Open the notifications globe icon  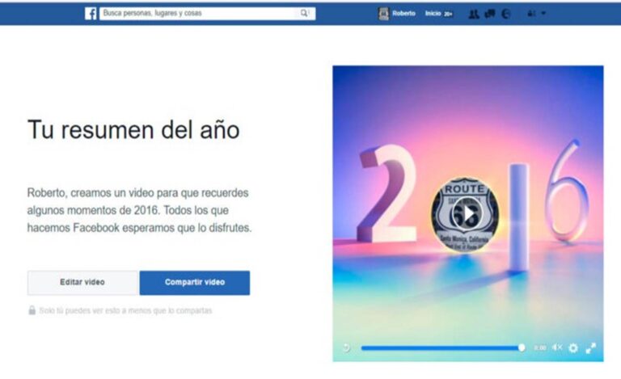506,14
